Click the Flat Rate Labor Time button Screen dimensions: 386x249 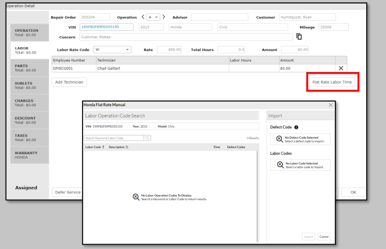332,82
